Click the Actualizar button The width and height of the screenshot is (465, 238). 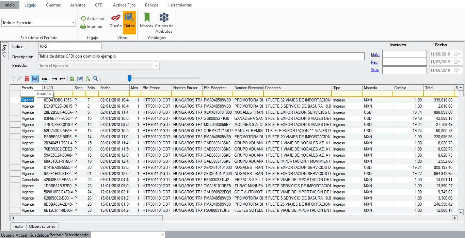pyautogui.click(x=93, y=19)
